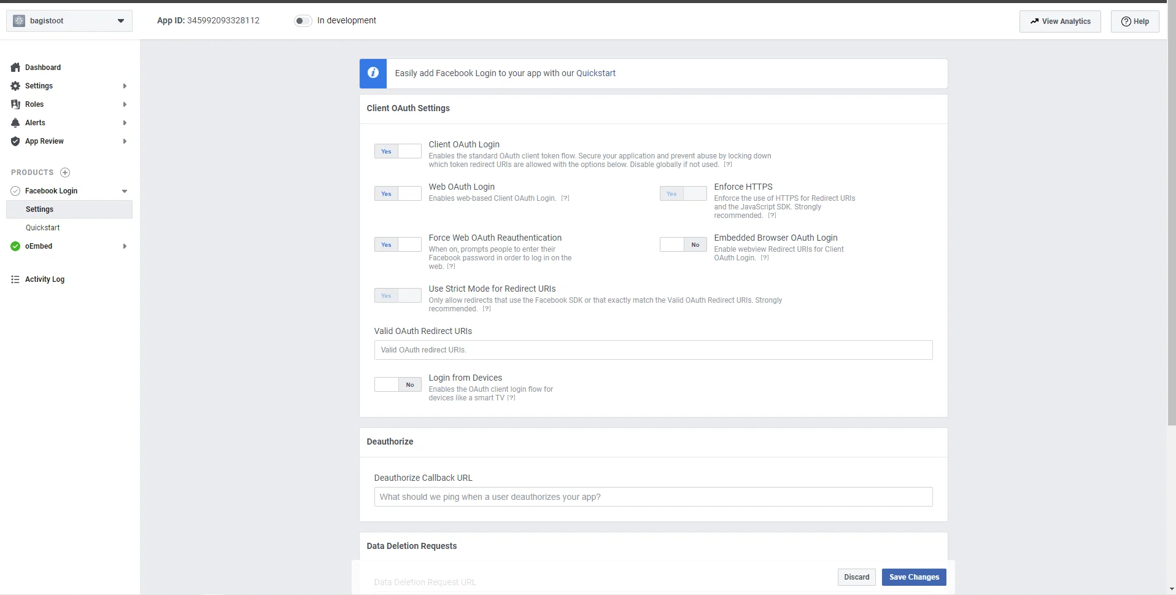Expand the oEmbed product menu
Image resolution: width=1176 pixels, height=595 pixels.
click(125, 246)
